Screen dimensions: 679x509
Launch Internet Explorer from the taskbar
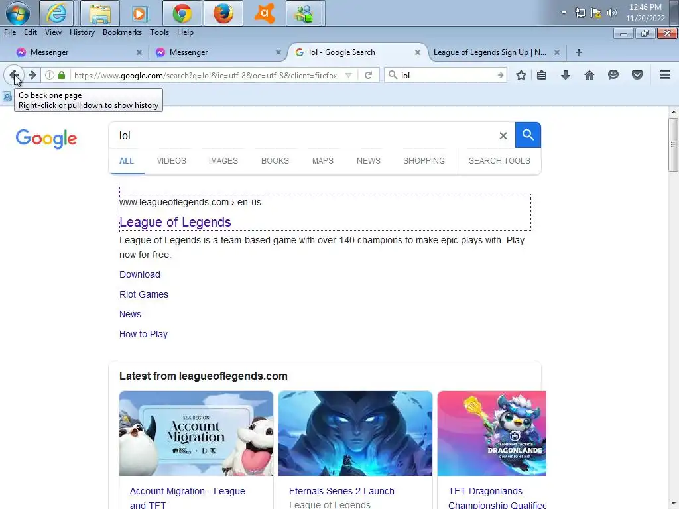56,13
